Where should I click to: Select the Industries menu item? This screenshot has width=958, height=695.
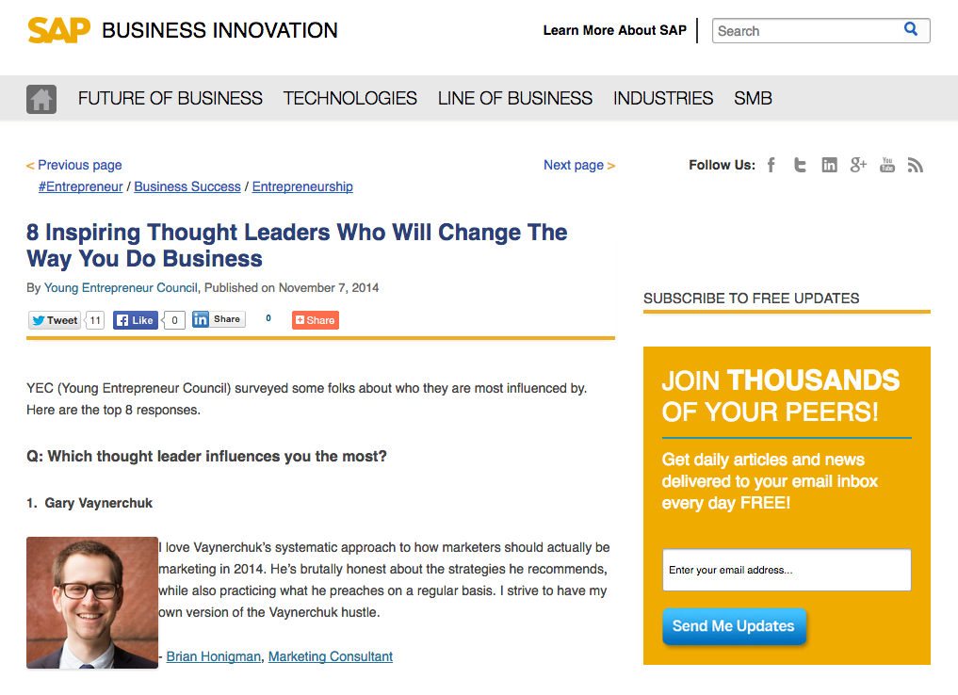click(663, 98)
